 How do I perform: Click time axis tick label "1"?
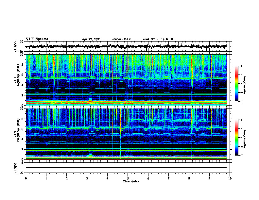(46, 178)
